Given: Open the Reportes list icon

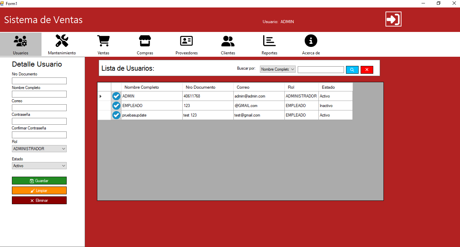Looking at the screenshot, I should 269,40.
